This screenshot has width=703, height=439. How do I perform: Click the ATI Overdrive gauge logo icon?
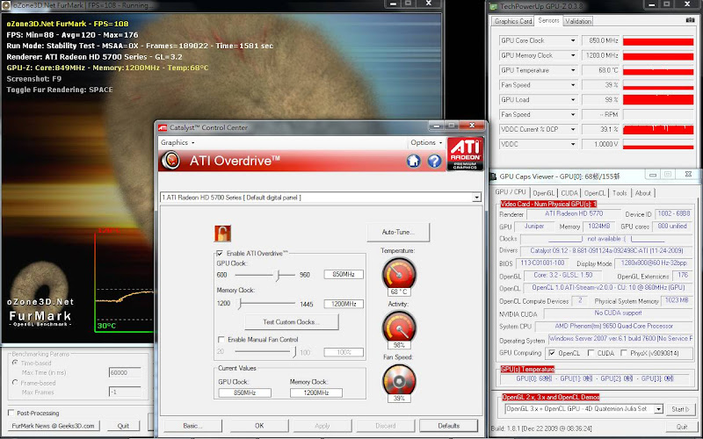(170, 161)
